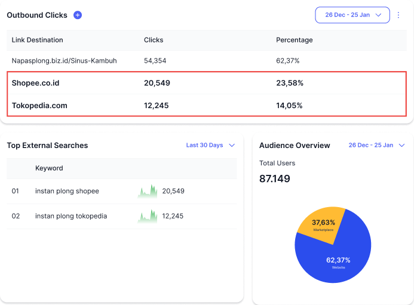This screenshot has height=305, width=414.
Task: Expand the Last 30 Days dropdown
Action: 211,145
